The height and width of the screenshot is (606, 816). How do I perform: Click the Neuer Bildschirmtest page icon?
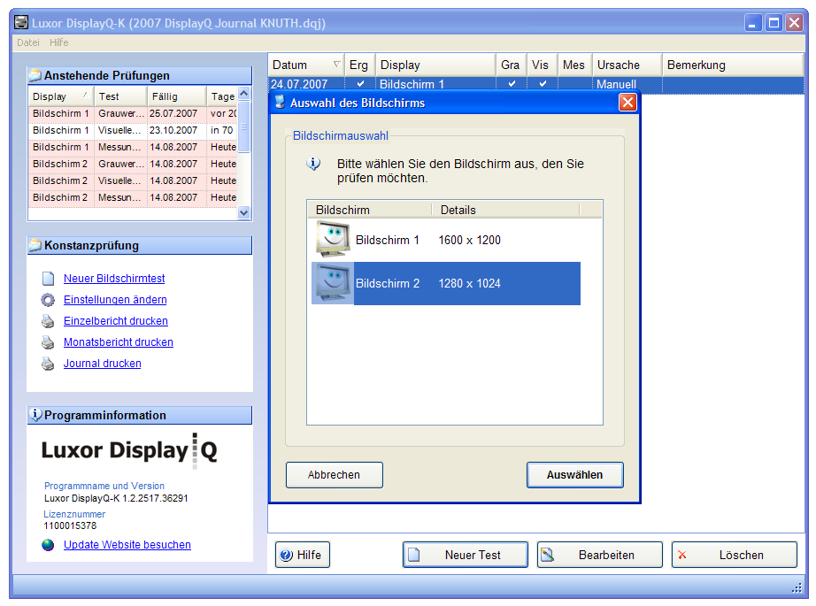[48, 279]
